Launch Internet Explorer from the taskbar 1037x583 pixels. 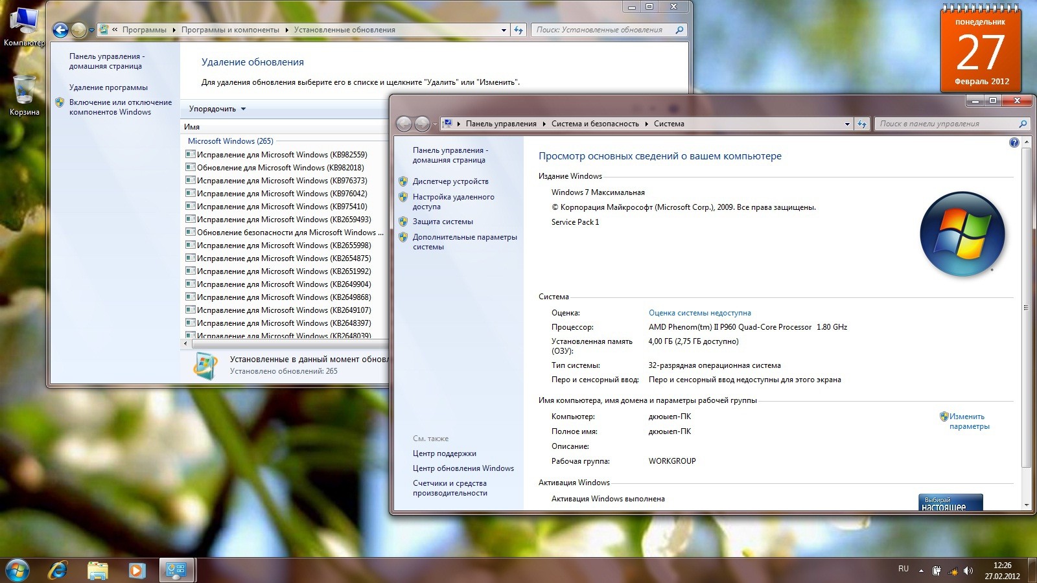pyautogui.click(x=58, y=570)
